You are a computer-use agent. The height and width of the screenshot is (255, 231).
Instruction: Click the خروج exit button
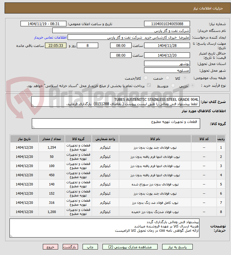click(x=50, y=247)
